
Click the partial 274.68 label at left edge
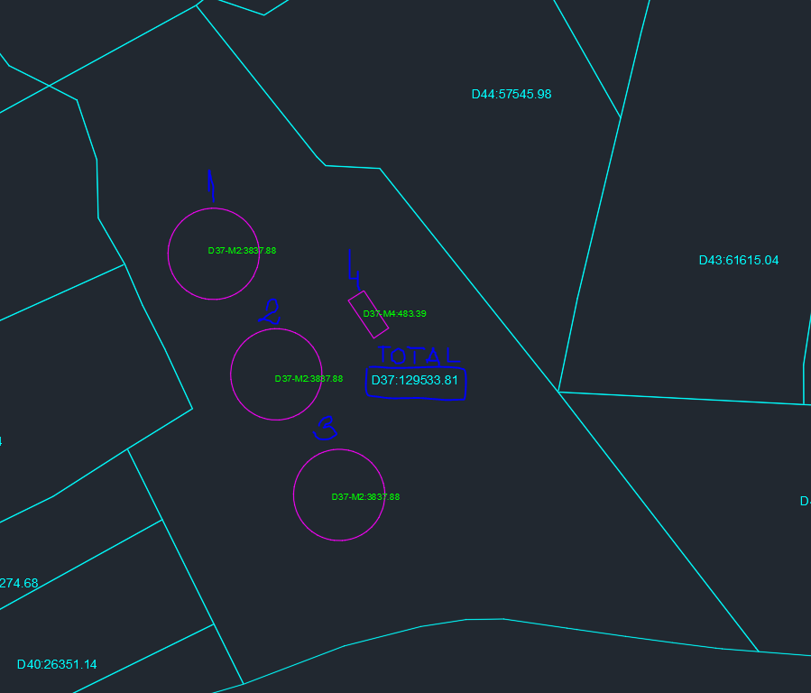(x=19, y=583)
